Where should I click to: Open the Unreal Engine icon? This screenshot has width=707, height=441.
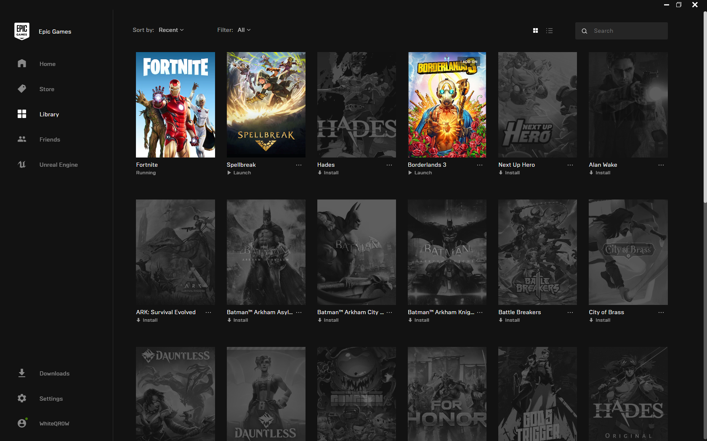(22, 164)
